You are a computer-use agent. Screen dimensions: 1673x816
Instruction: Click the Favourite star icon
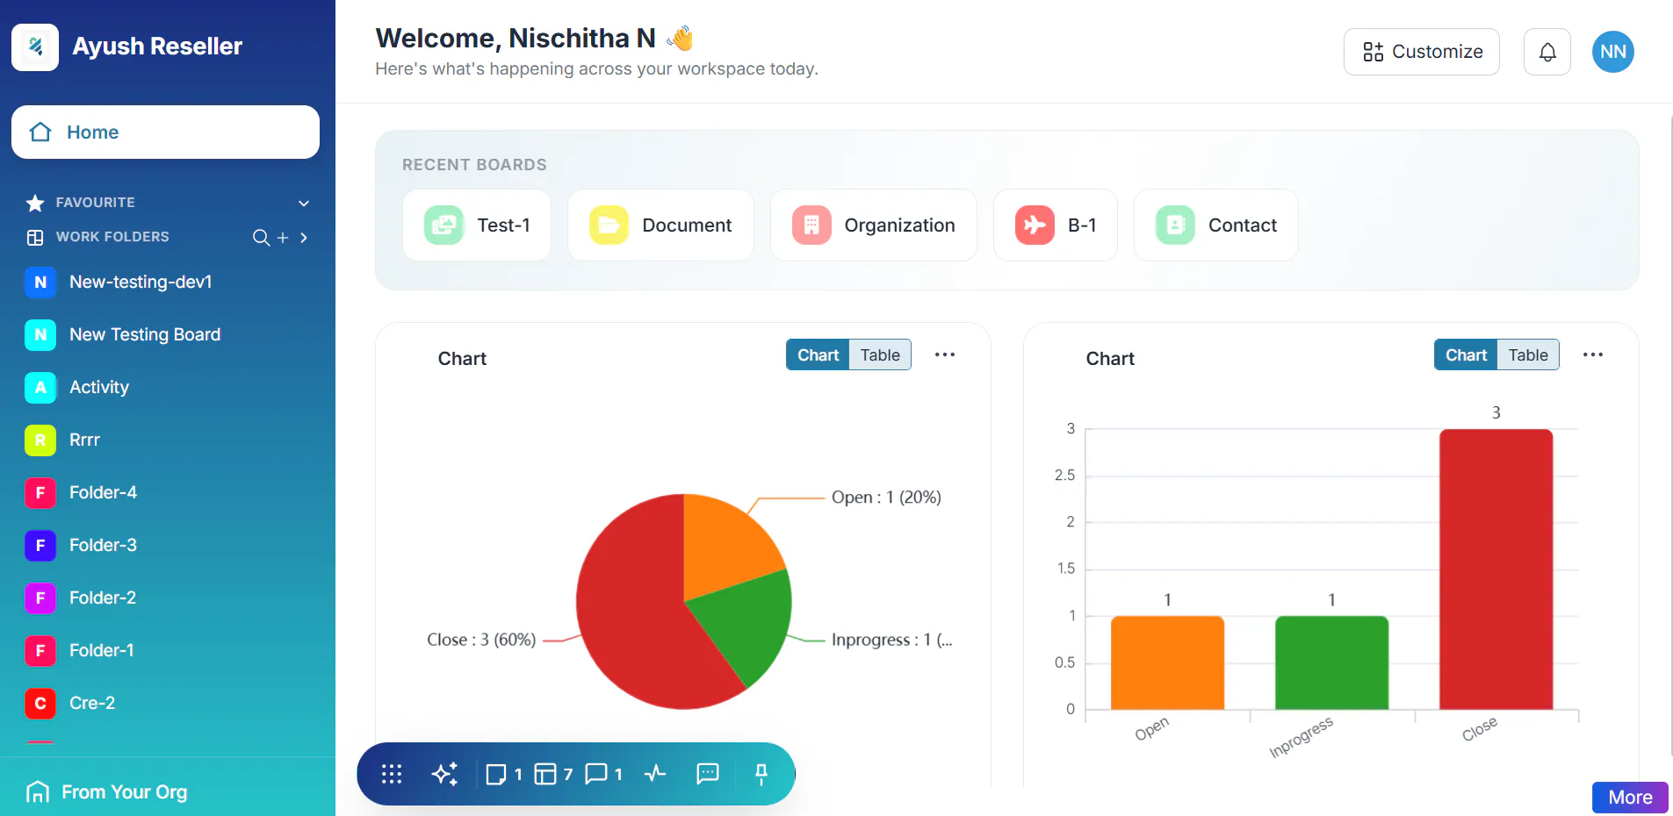pos(35,203)
